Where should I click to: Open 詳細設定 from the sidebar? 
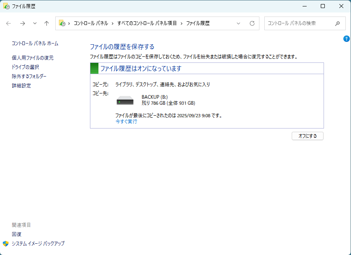[21, 85]
